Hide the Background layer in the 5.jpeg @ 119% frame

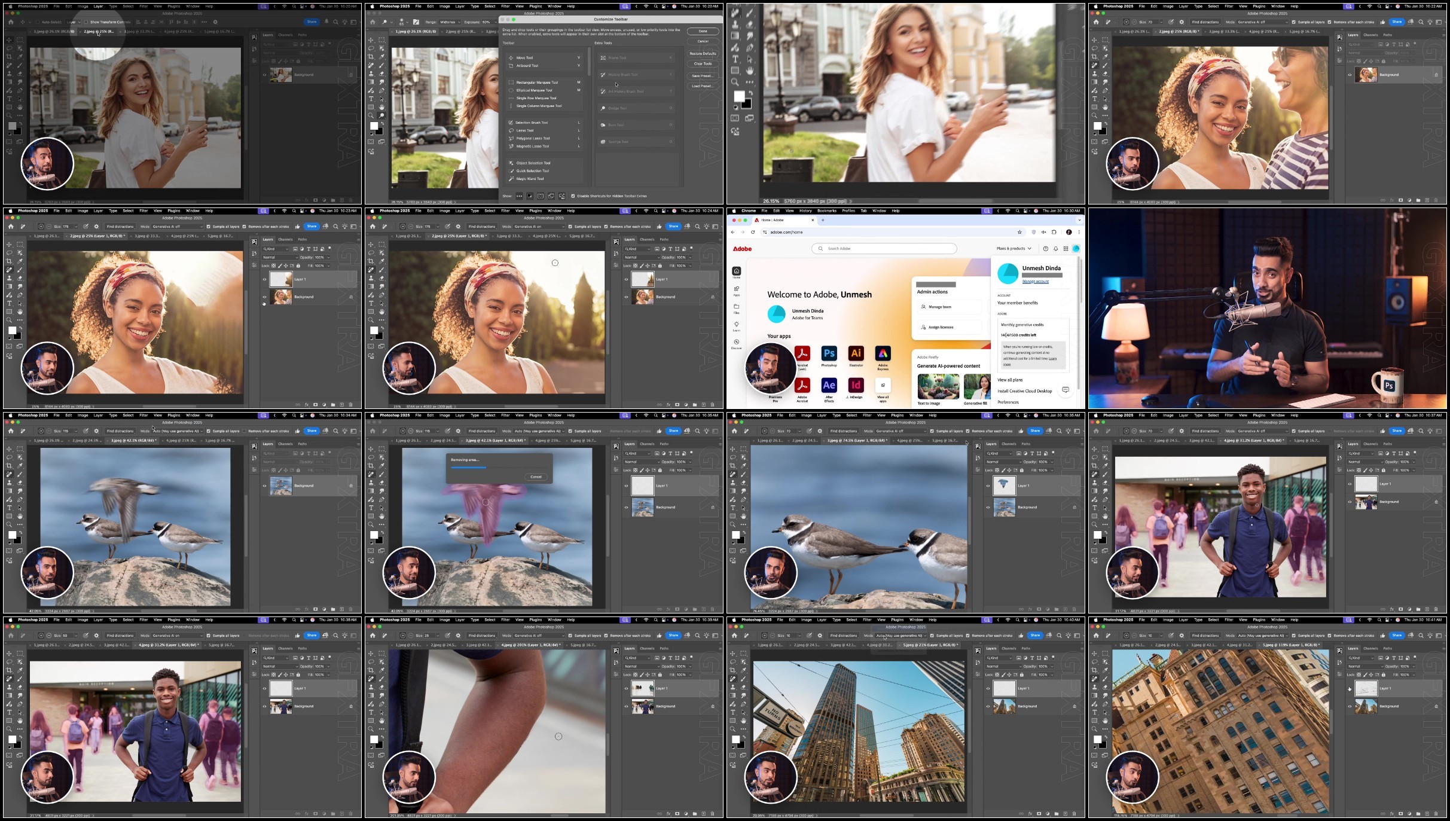coord(1350,706)
